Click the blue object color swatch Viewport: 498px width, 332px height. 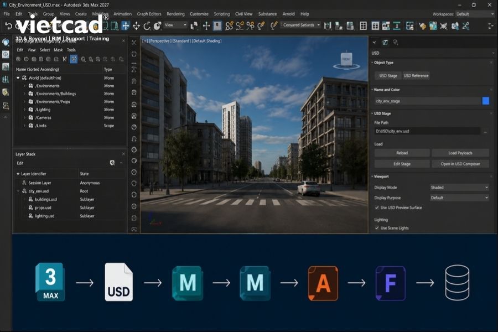pyautogui.click(x=486, y=101)
